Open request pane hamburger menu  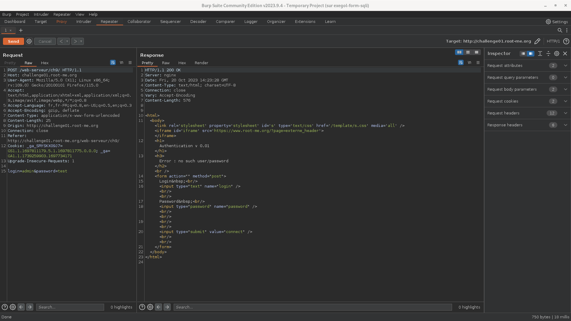click(x=130, y=63)
